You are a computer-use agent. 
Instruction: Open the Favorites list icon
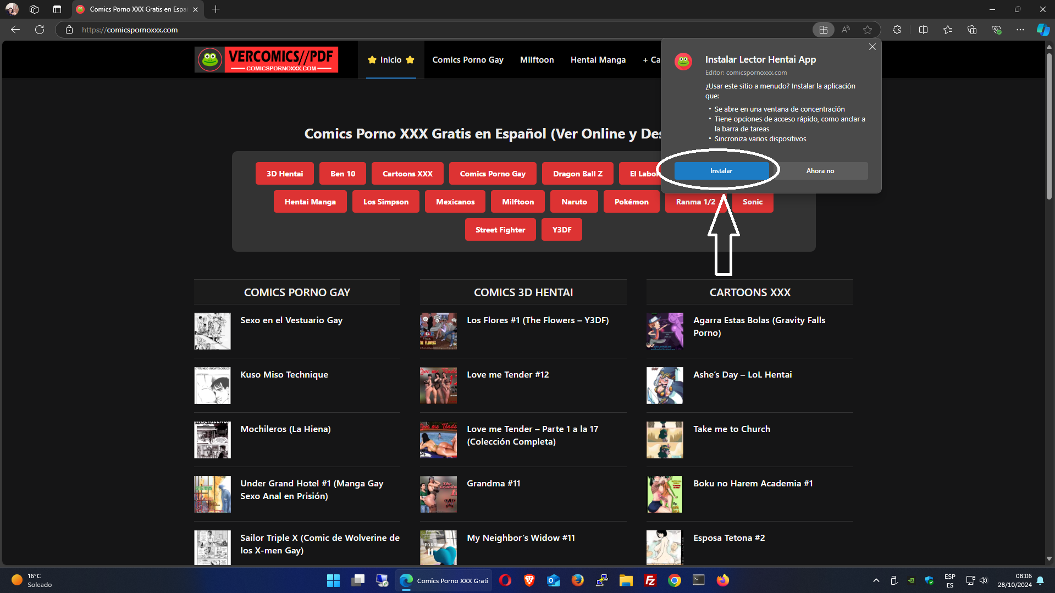948,30
